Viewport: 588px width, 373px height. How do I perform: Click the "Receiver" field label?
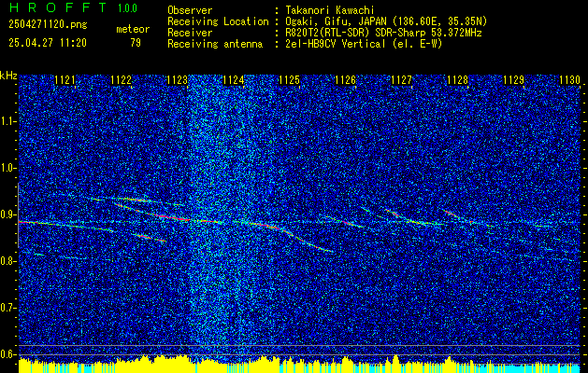(190, 33)
